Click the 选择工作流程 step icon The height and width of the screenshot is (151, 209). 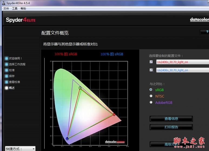[x=6, y=64]
